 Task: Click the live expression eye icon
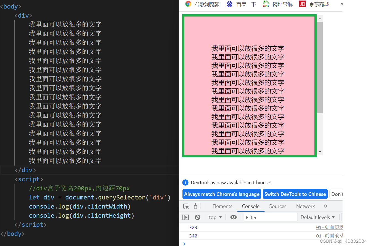click(x=234, y=217)
